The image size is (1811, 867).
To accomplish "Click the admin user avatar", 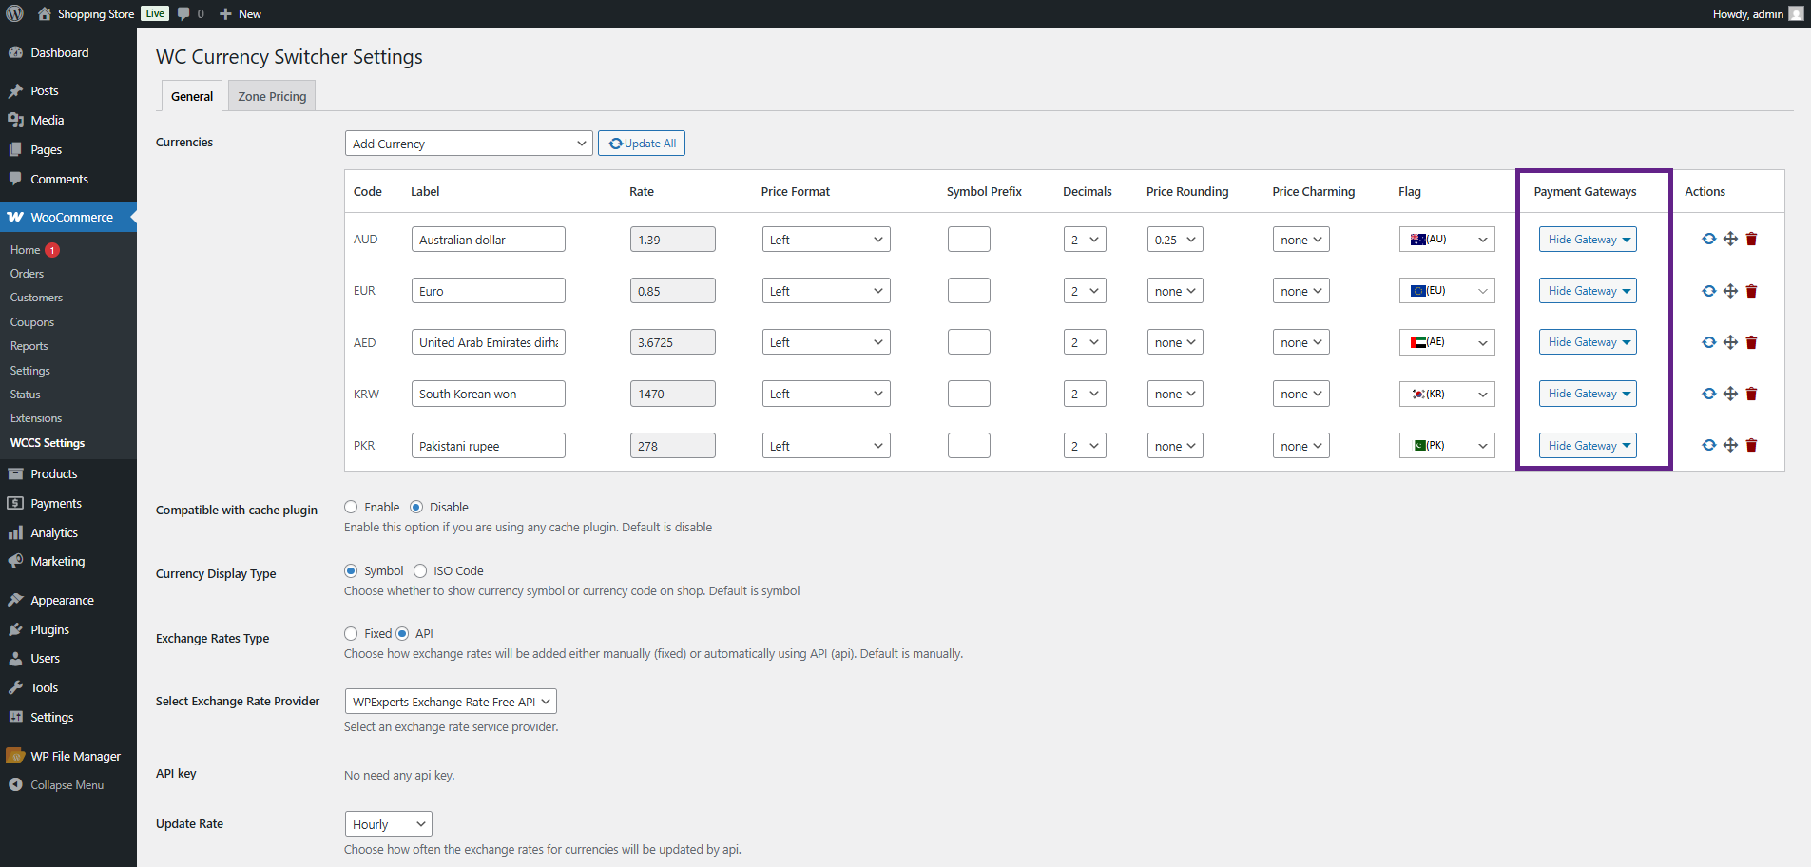I will tap(1796, 13).
